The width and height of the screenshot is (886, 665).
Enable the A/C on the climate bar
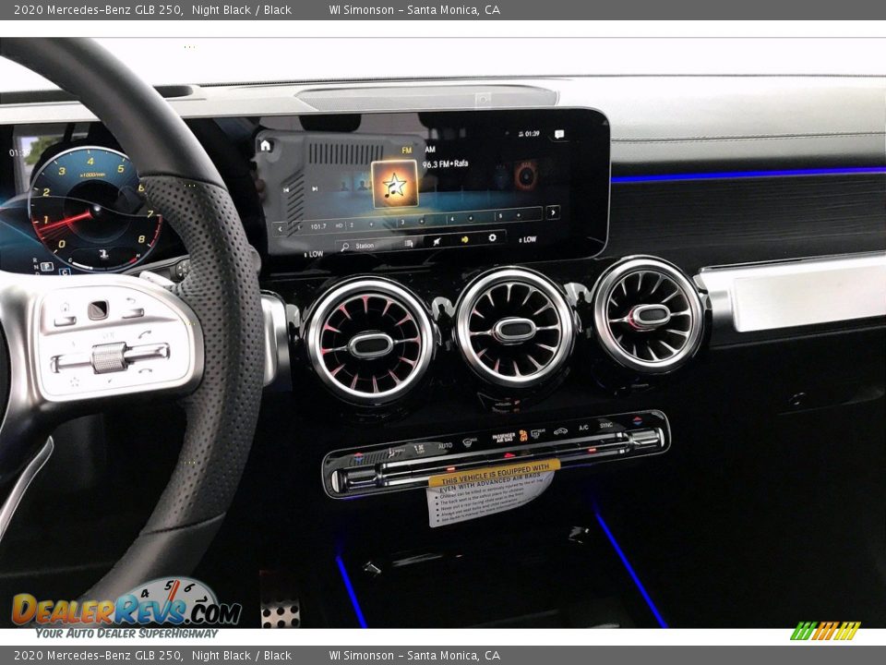click(582, 428)
